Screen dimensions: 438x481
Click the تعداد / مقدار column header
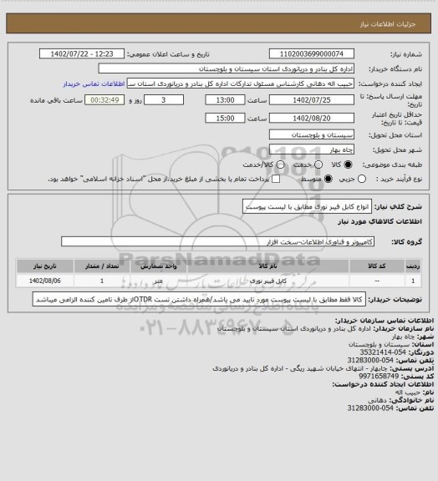tap(102, 266)
